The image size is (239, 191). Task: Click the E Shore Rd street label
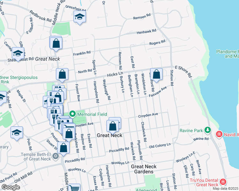click(x=183, y=72)
